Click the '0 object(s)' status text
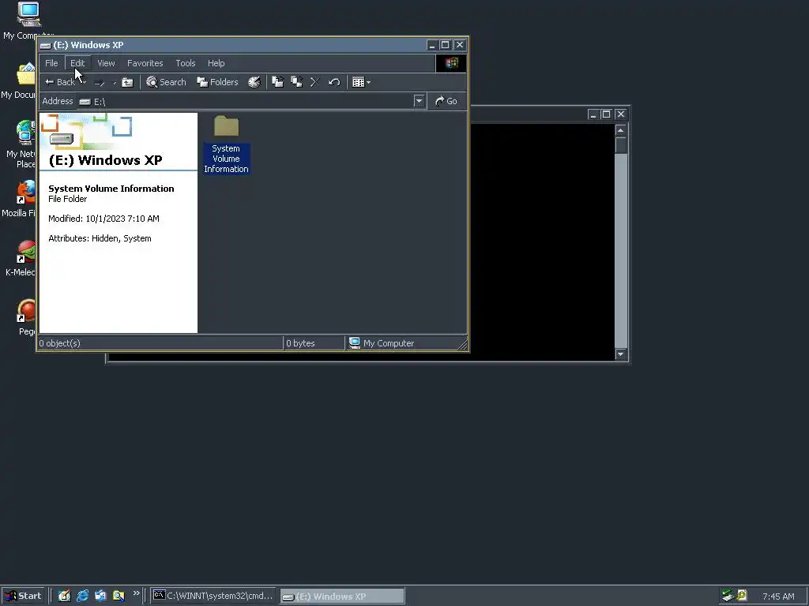The image size is (809, 606). (60, 343)
